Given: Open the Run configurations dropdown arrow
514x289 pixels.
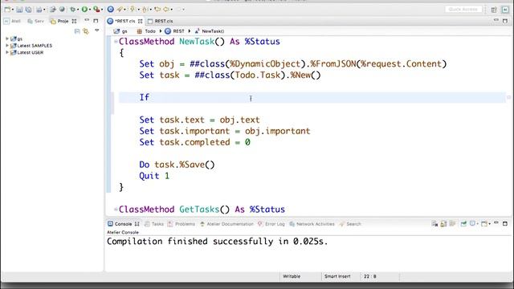Looking at the screenshot, I should click(90, 10).
